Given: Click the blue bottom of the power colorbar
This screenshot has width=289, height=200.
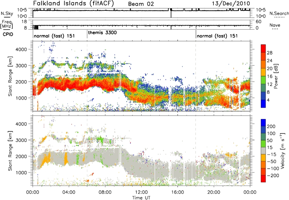Looking at the screenshot, I should point(263,104).
